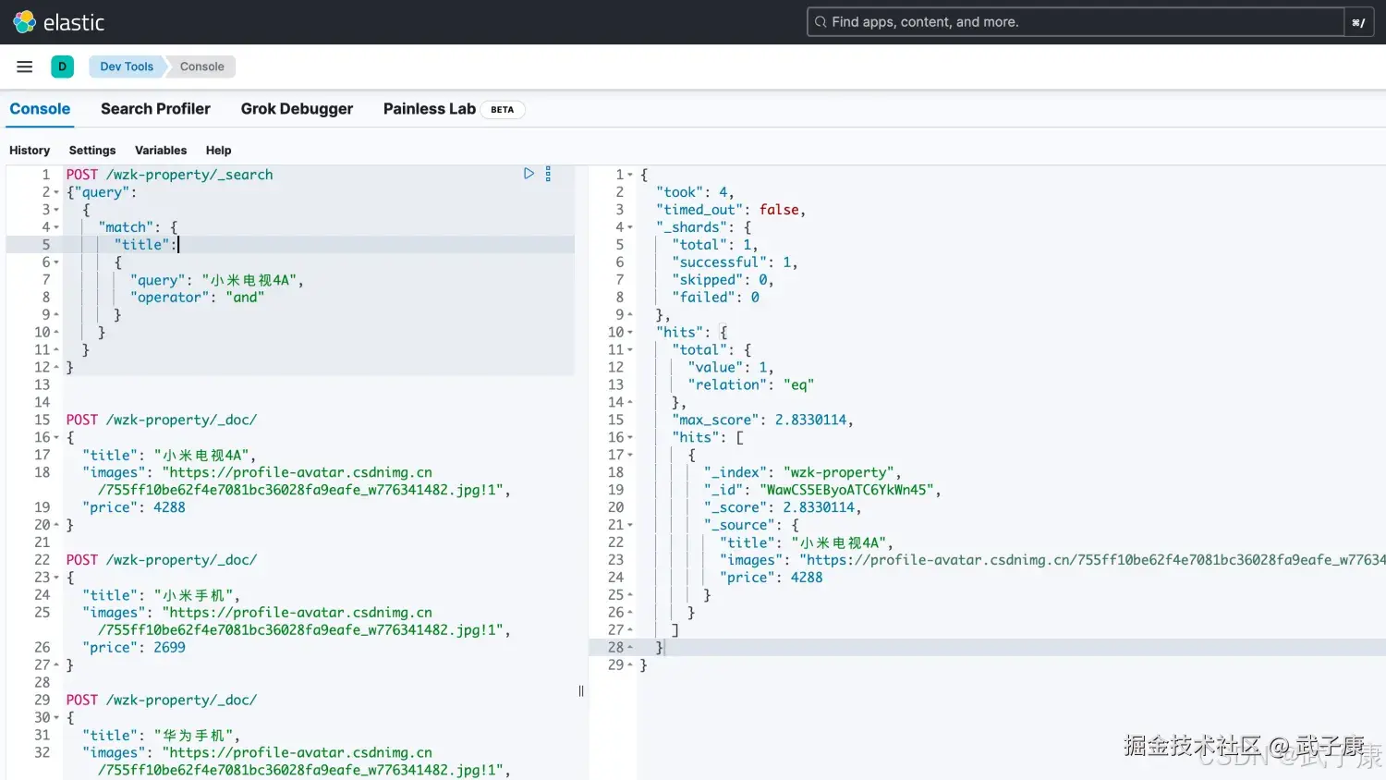Collapse the _shards section in the response
This screenshot has width=1386, height=780.
[x=629, y=226]
